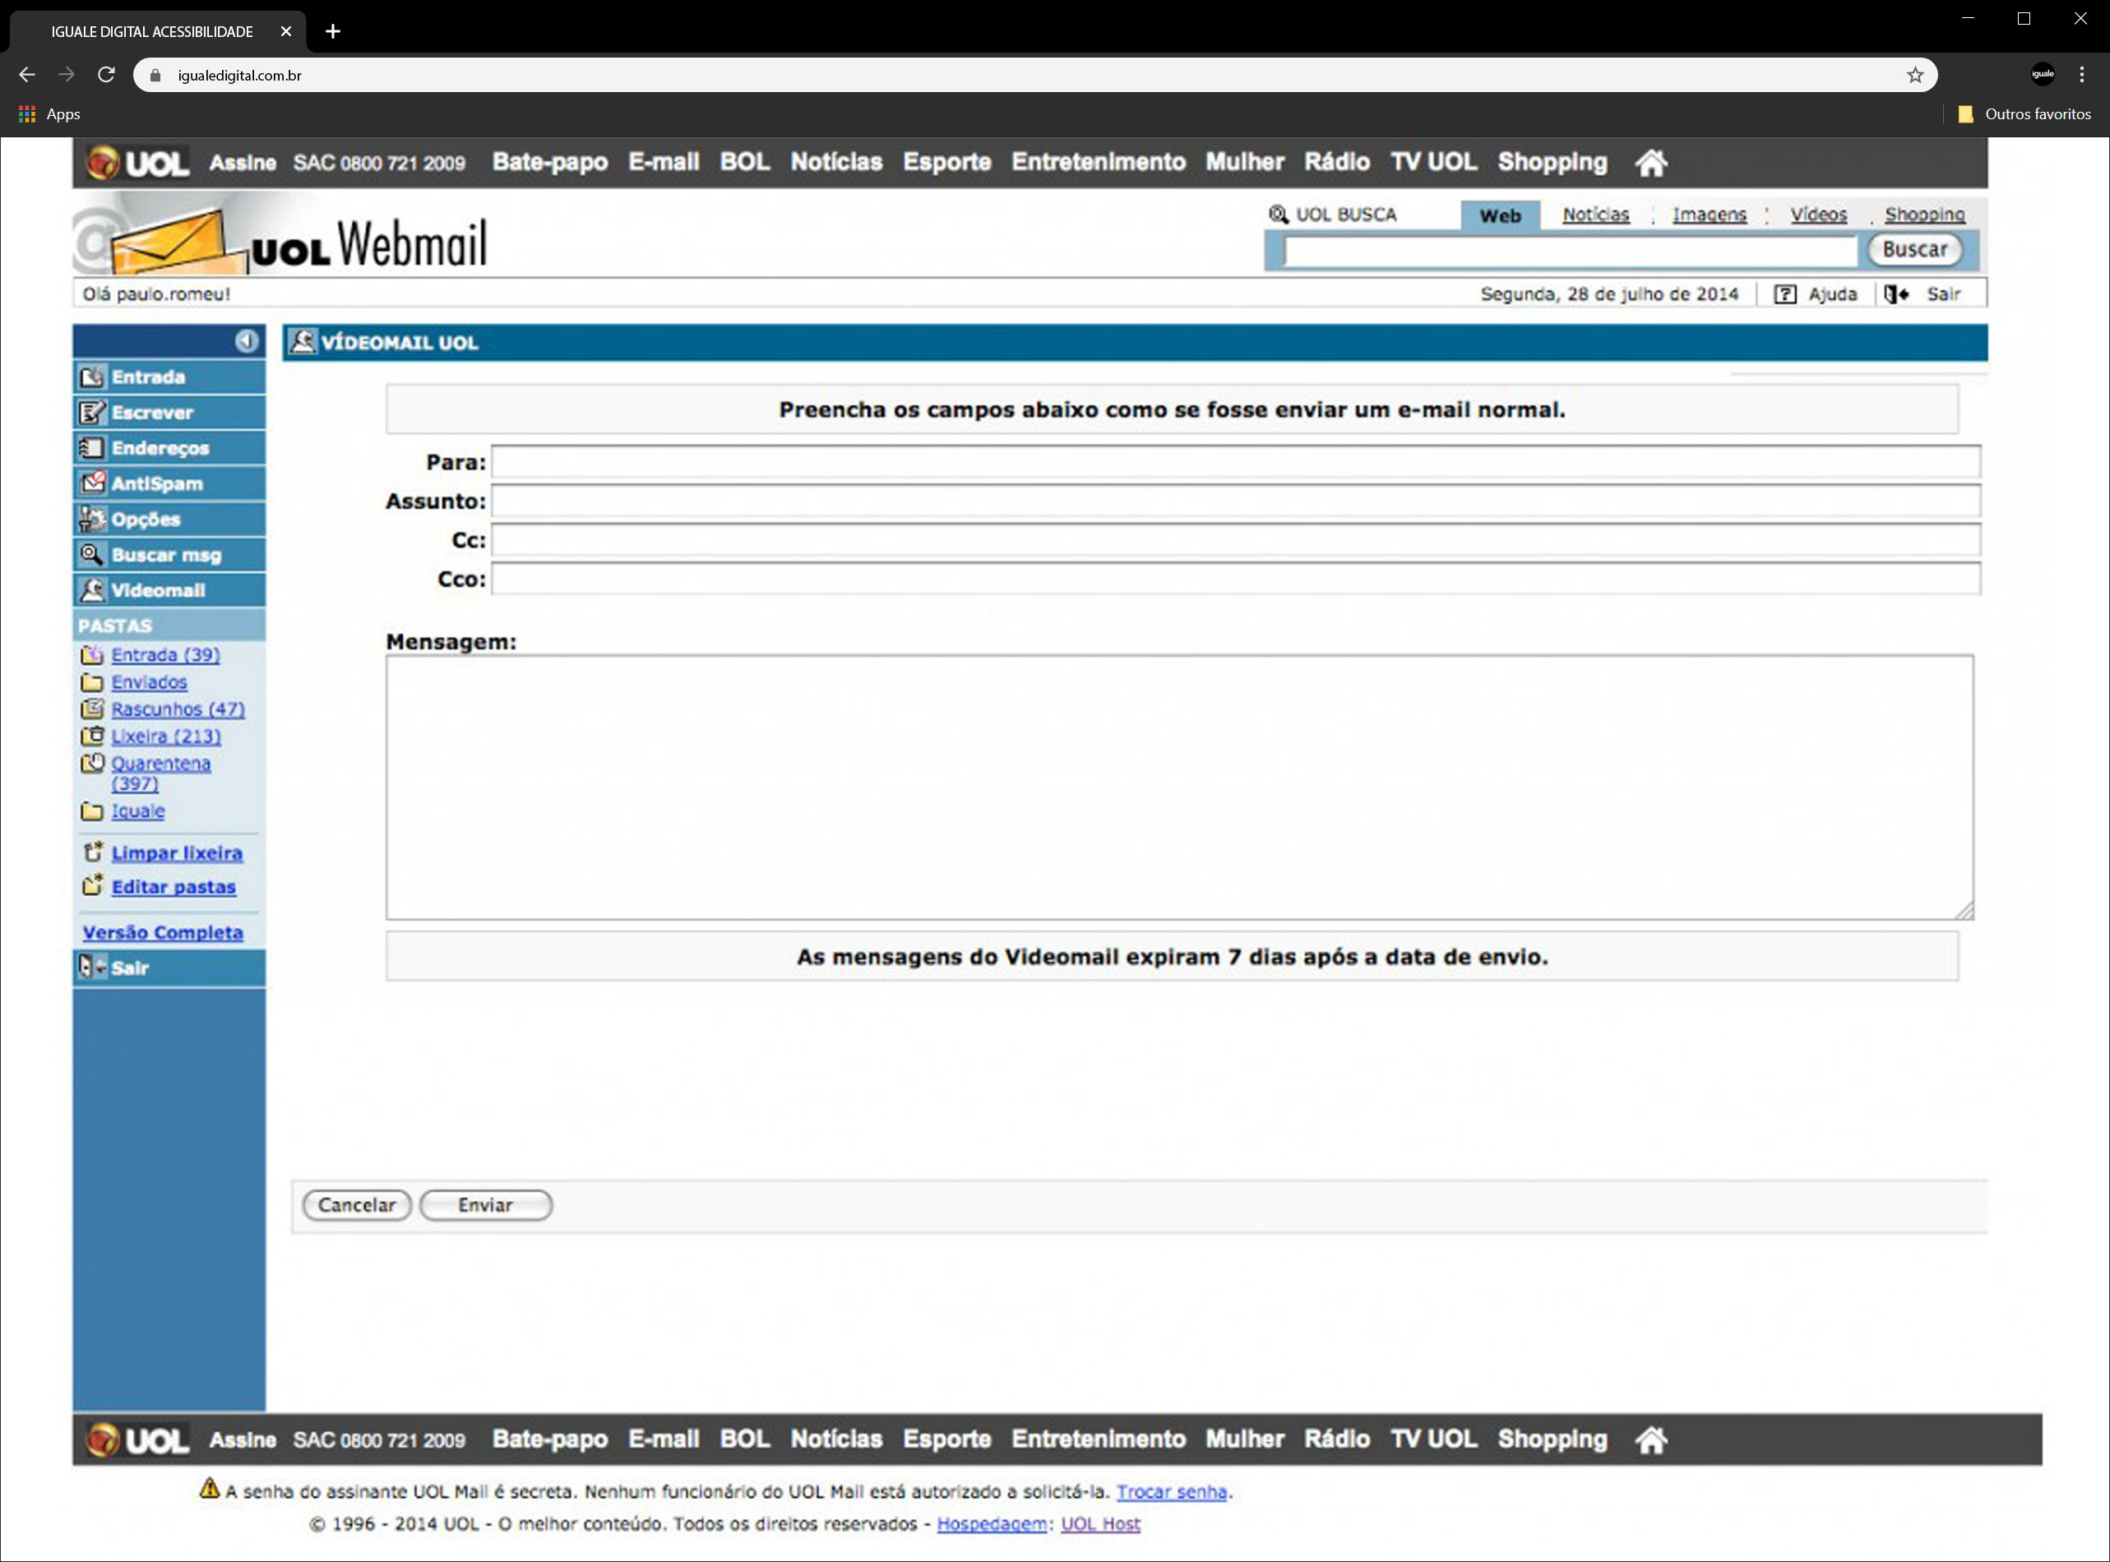
Task: Open E-mail in top navigation
Action: point(663,162)
